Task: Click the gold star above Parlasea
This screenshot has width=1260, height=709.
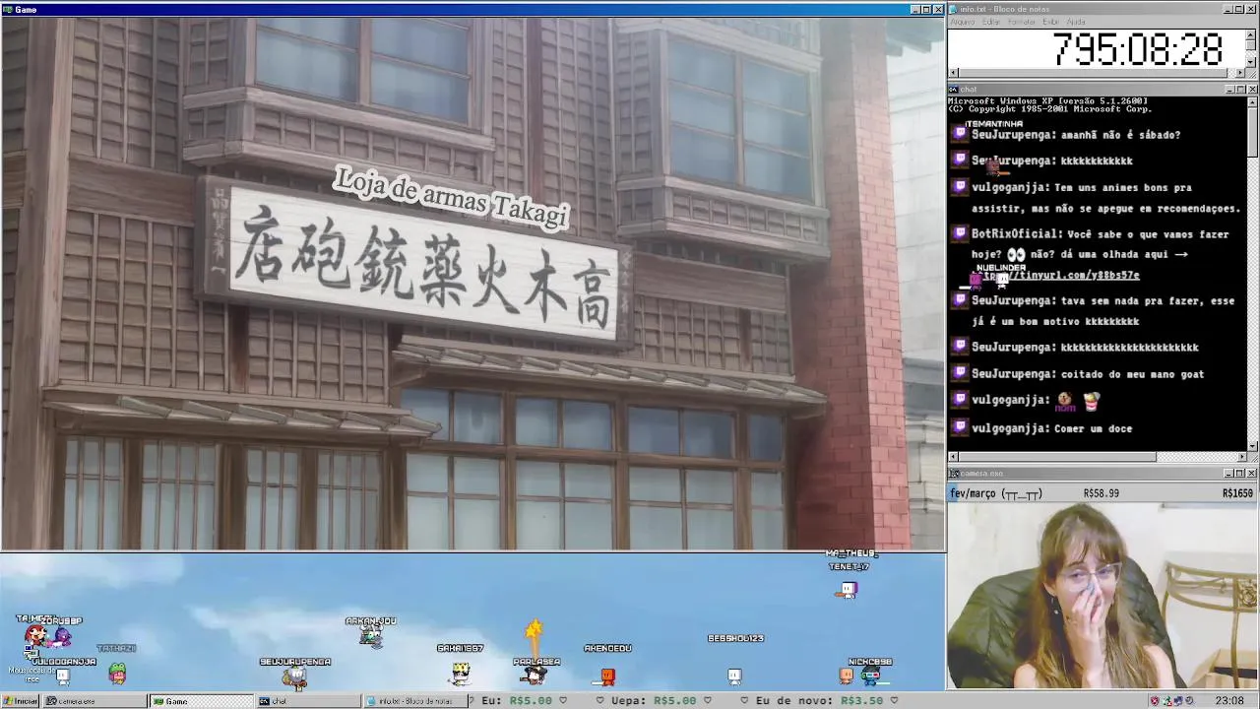Action: (x=534, y=630)
